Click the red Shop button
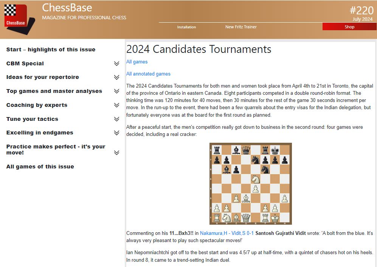 [349, 27]
